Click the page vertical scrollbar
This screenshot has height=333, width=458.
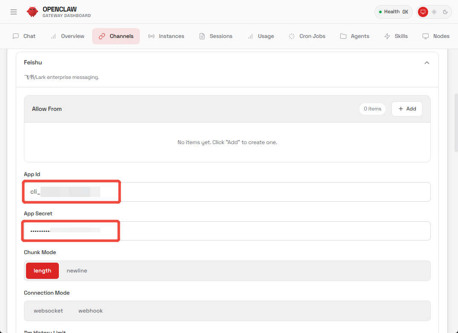[456, 123]
